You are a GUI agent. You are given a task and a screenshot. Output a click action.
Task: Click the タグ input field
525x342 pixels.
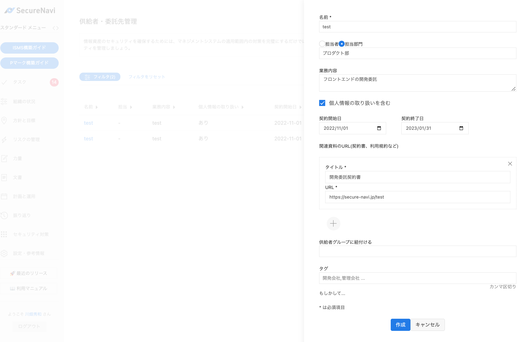point(418,278)
